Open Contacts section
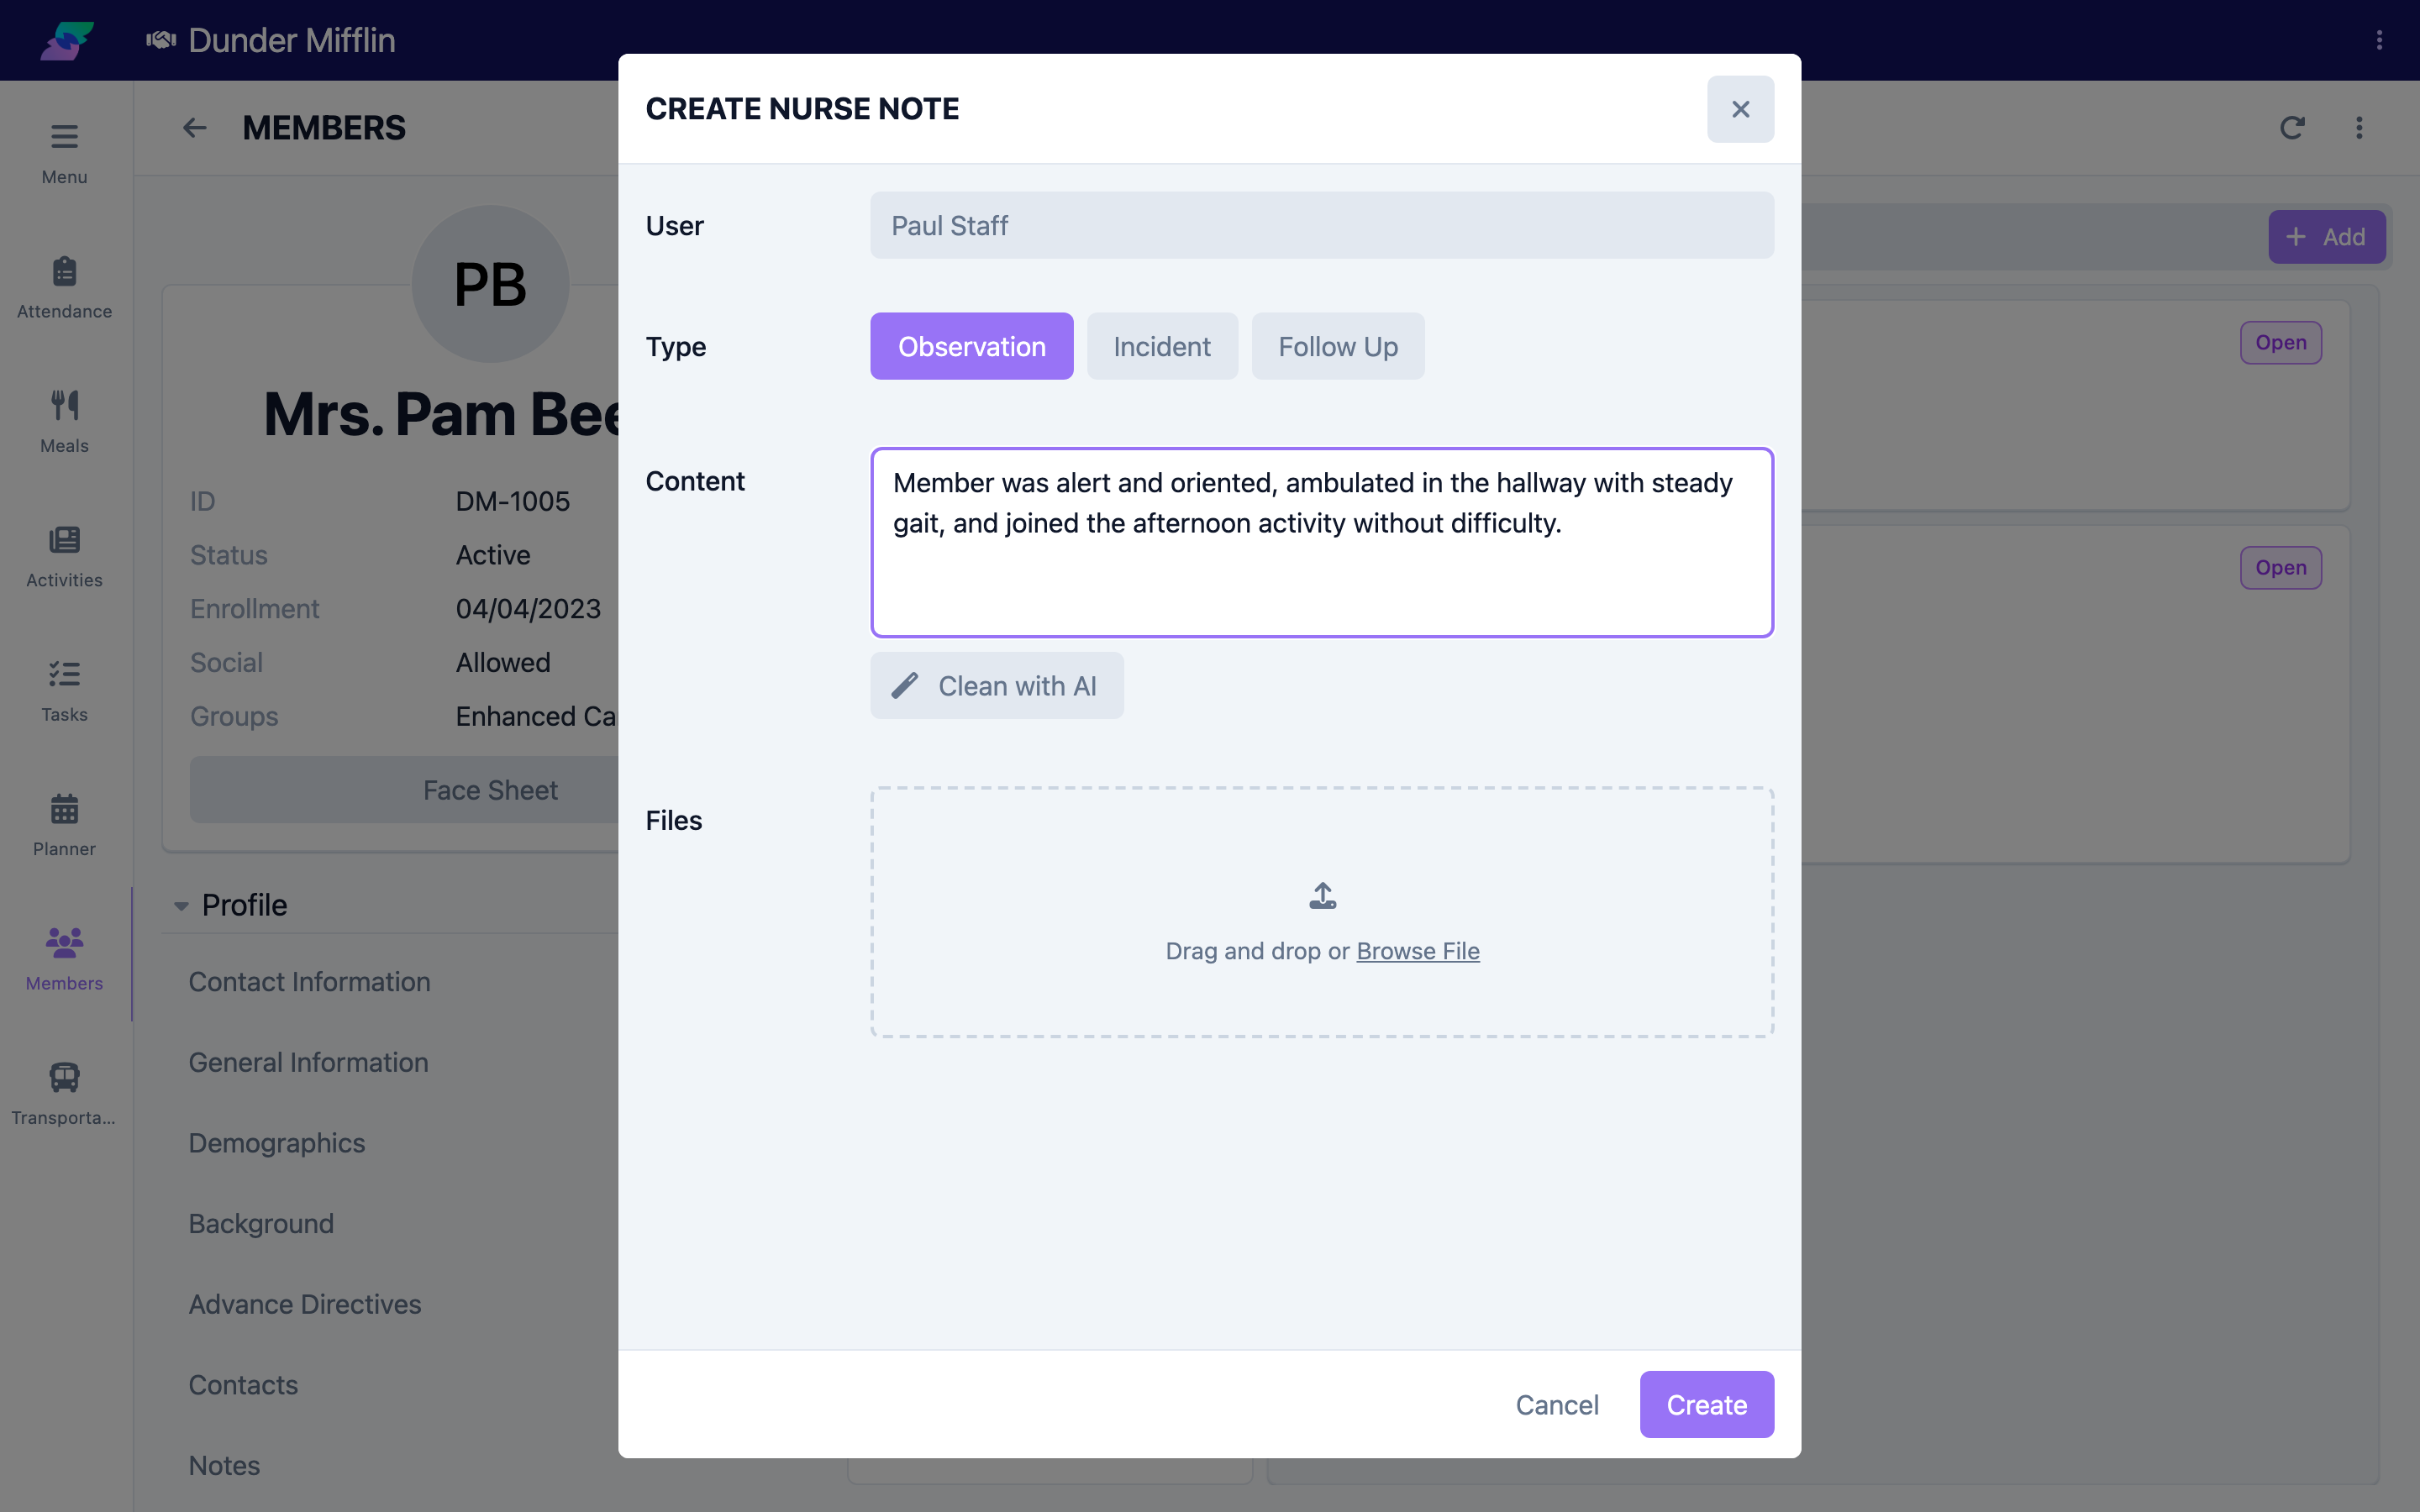The height and width of the screenshot is (1512, 2420). click(x=243, y=1385)
